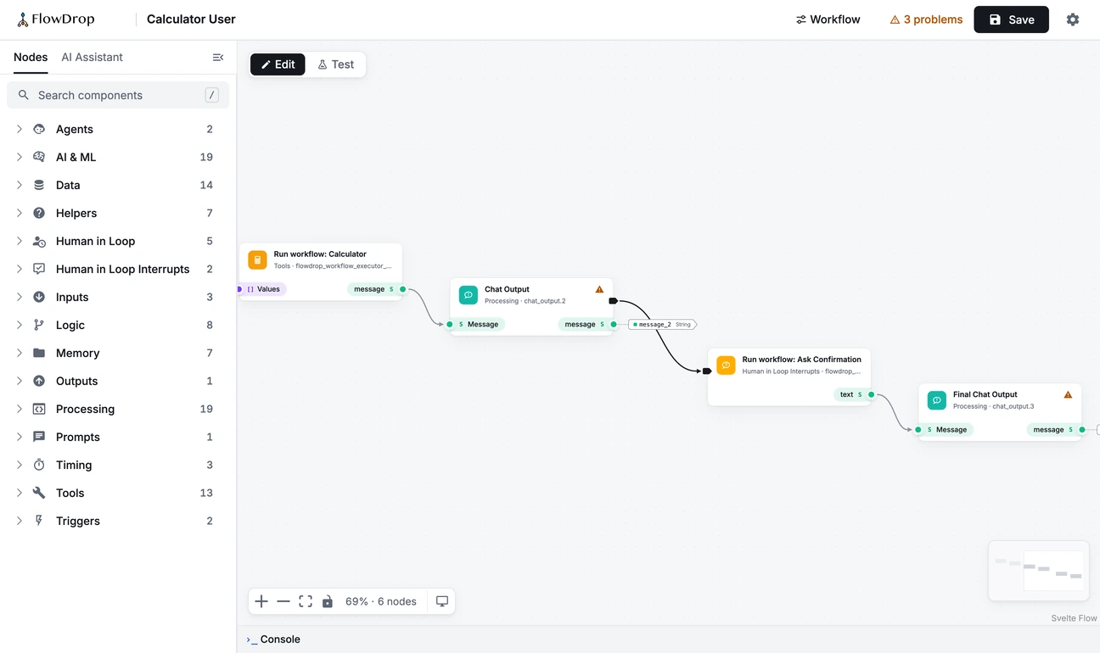Focus the Search components field
The width and height of the screenshot is (1100, 653).
tap(118, 95)
